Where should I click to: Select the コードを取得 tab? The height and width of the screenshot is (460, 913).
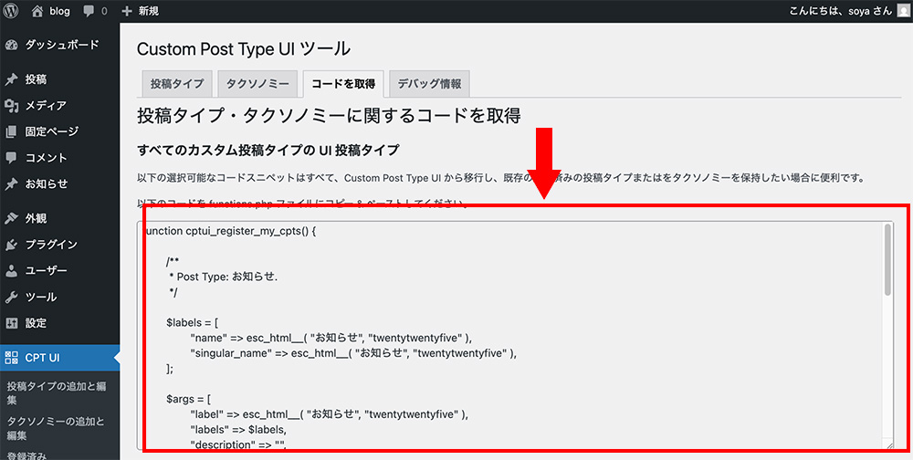tap(343, 84)
